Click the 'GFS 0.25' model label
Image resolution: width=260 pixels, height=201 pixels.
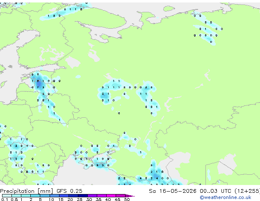point(69,191)
